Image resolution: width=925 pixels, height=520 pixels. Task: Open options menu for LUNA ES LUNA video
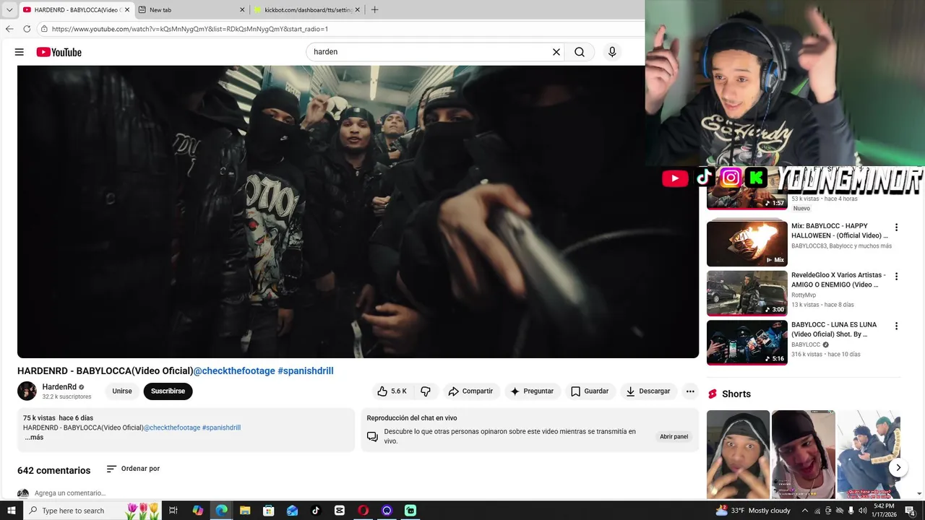pyautogui.click(x=896, y=326)
